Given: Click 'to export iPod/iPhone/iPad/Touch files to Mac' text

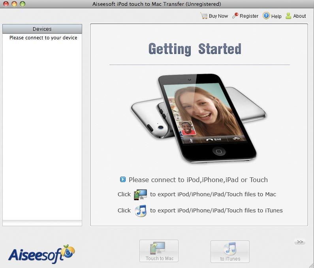Looking at the screenshot, I should pyautogui.click(x=213, y=194).
